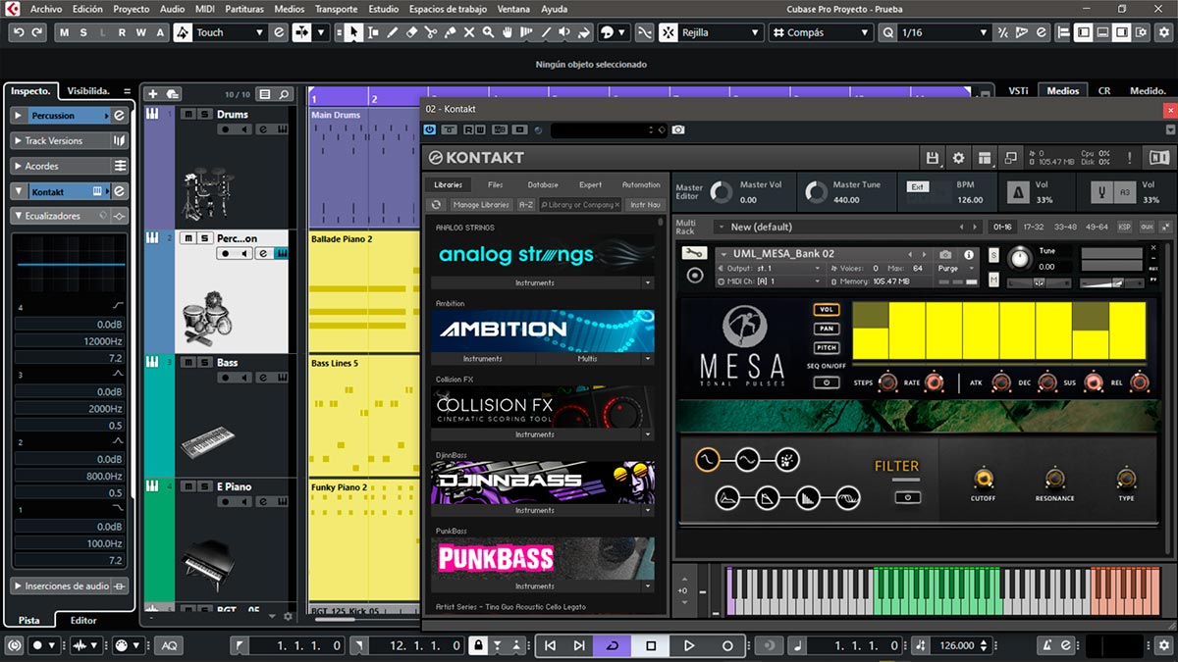This screenshot has width=1178, height=662.
Task: Open MESA instrument wrench edit icon
Action: pos(694,254)
